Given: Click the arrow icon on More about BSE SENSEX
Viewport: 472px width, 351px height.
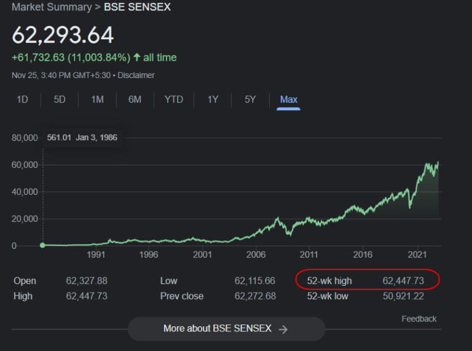Looking at the screenshot, I should click(x=283, y=329).
